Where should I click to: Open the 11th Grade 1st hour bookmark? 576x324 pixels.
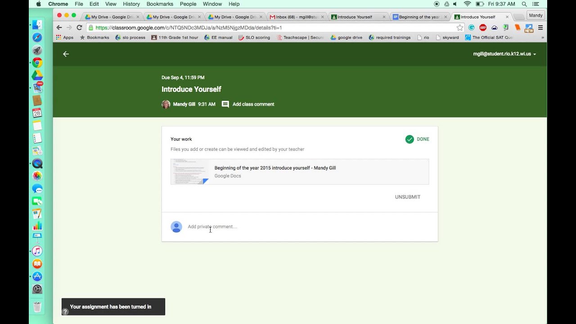tap(175, 37)
